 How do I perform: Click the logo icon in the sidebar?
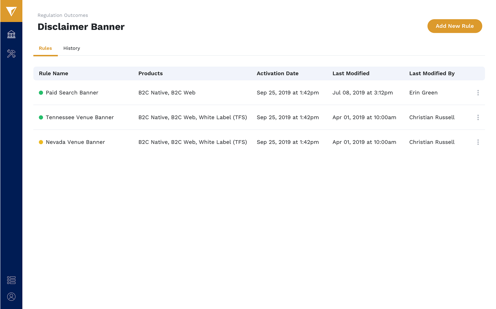[x=11, y=11]
